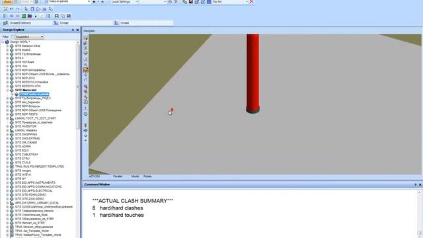Click the save floppy icon in third toolbar row
This screenshot has height=238, width=423.
tap(57, 16)
